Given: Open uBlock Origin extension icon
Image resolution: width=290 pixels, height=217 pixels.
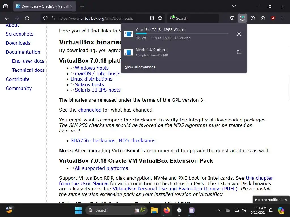Looking at the screenshot, I should coord(273,18).
